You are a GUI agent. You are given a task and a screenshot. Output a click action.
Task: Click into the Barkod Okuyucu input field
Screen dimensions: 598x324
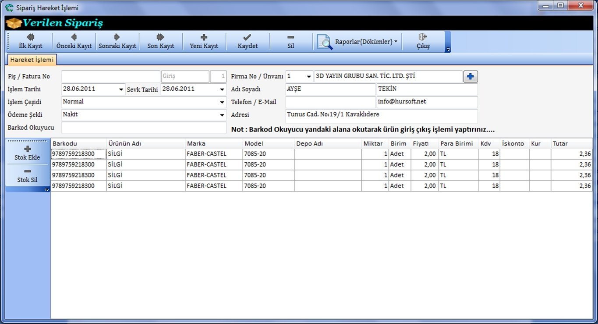point(144,128)
